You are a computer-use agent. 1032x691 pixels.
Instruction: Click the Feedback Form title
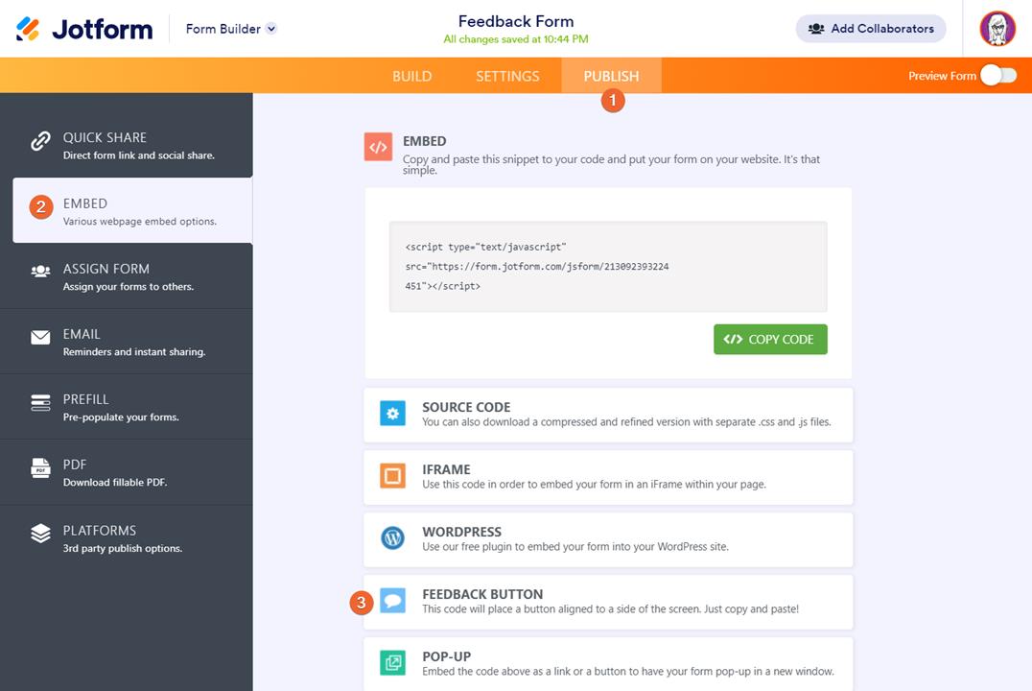point(515,21)
